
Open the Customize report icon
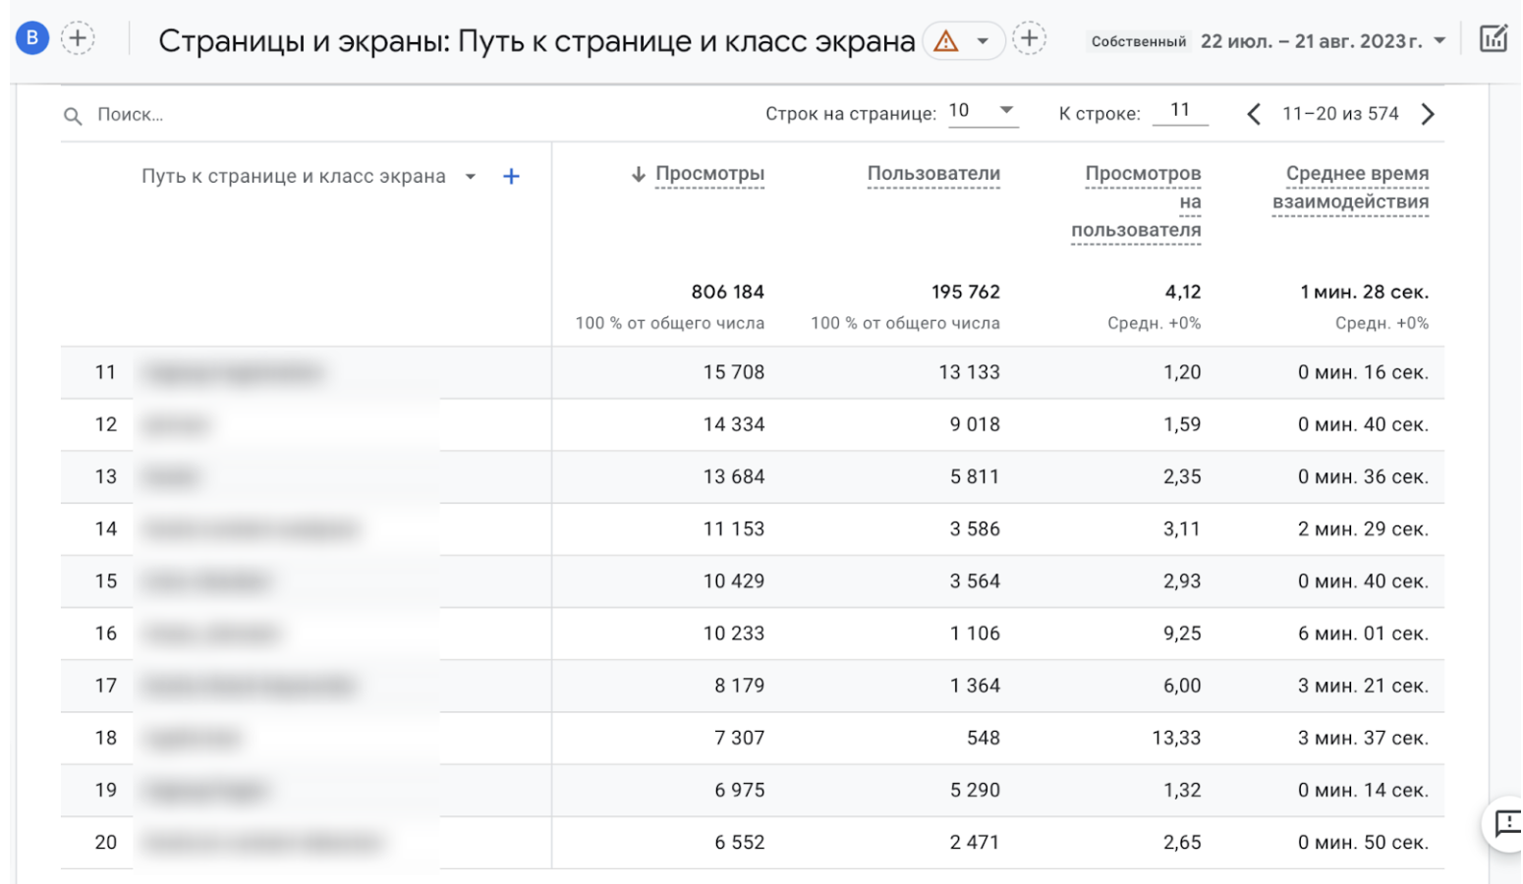1494,37
